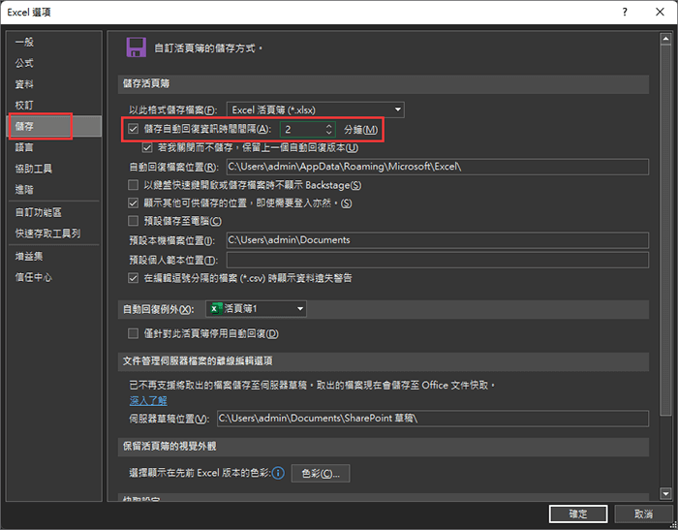The height and width of the screenshot is (530, 678).
Task: Toggle 儲存自動回復資訊時間間隔 checkbox
Action: (134, 129)
